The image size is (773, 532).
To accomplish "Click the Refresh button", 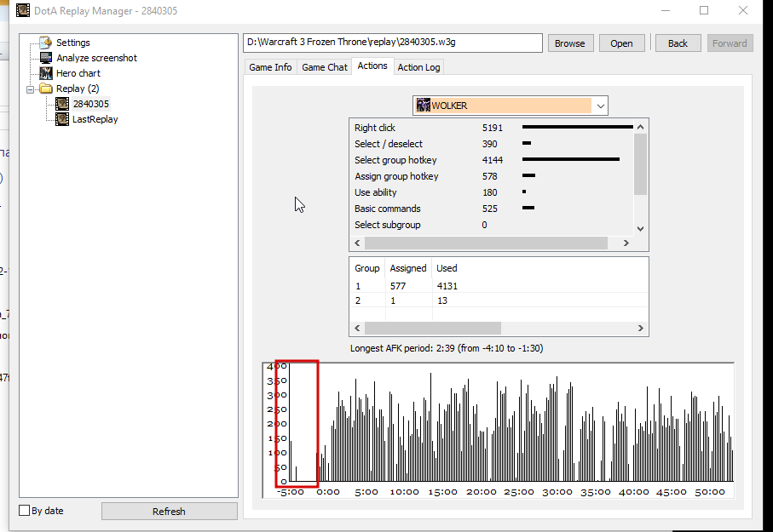I will [169, 512].
